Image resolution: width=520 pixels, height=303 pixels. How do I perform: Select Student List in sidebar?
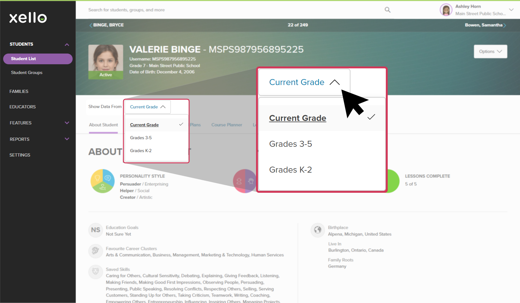38,59
